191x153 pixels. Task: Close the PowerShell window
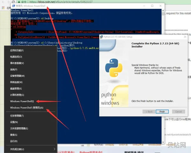pyautogui.click(x=160, y=6)
